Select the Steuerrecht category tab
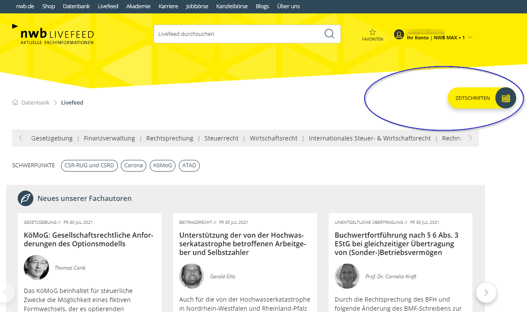The height and width of the screenshot is (312, 527). tap(221, 138)
